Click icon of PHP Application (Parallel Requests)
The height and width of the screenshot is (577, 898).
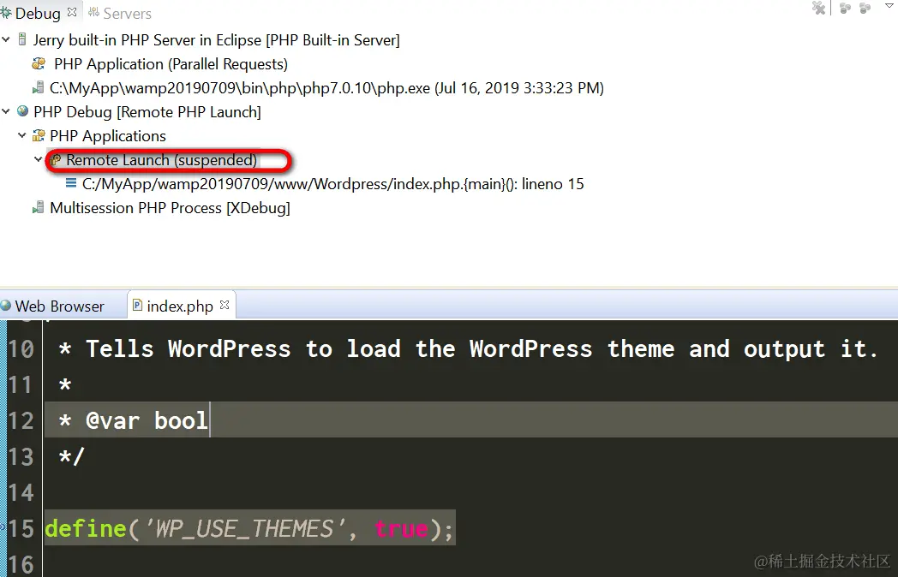tap(39, 63)
